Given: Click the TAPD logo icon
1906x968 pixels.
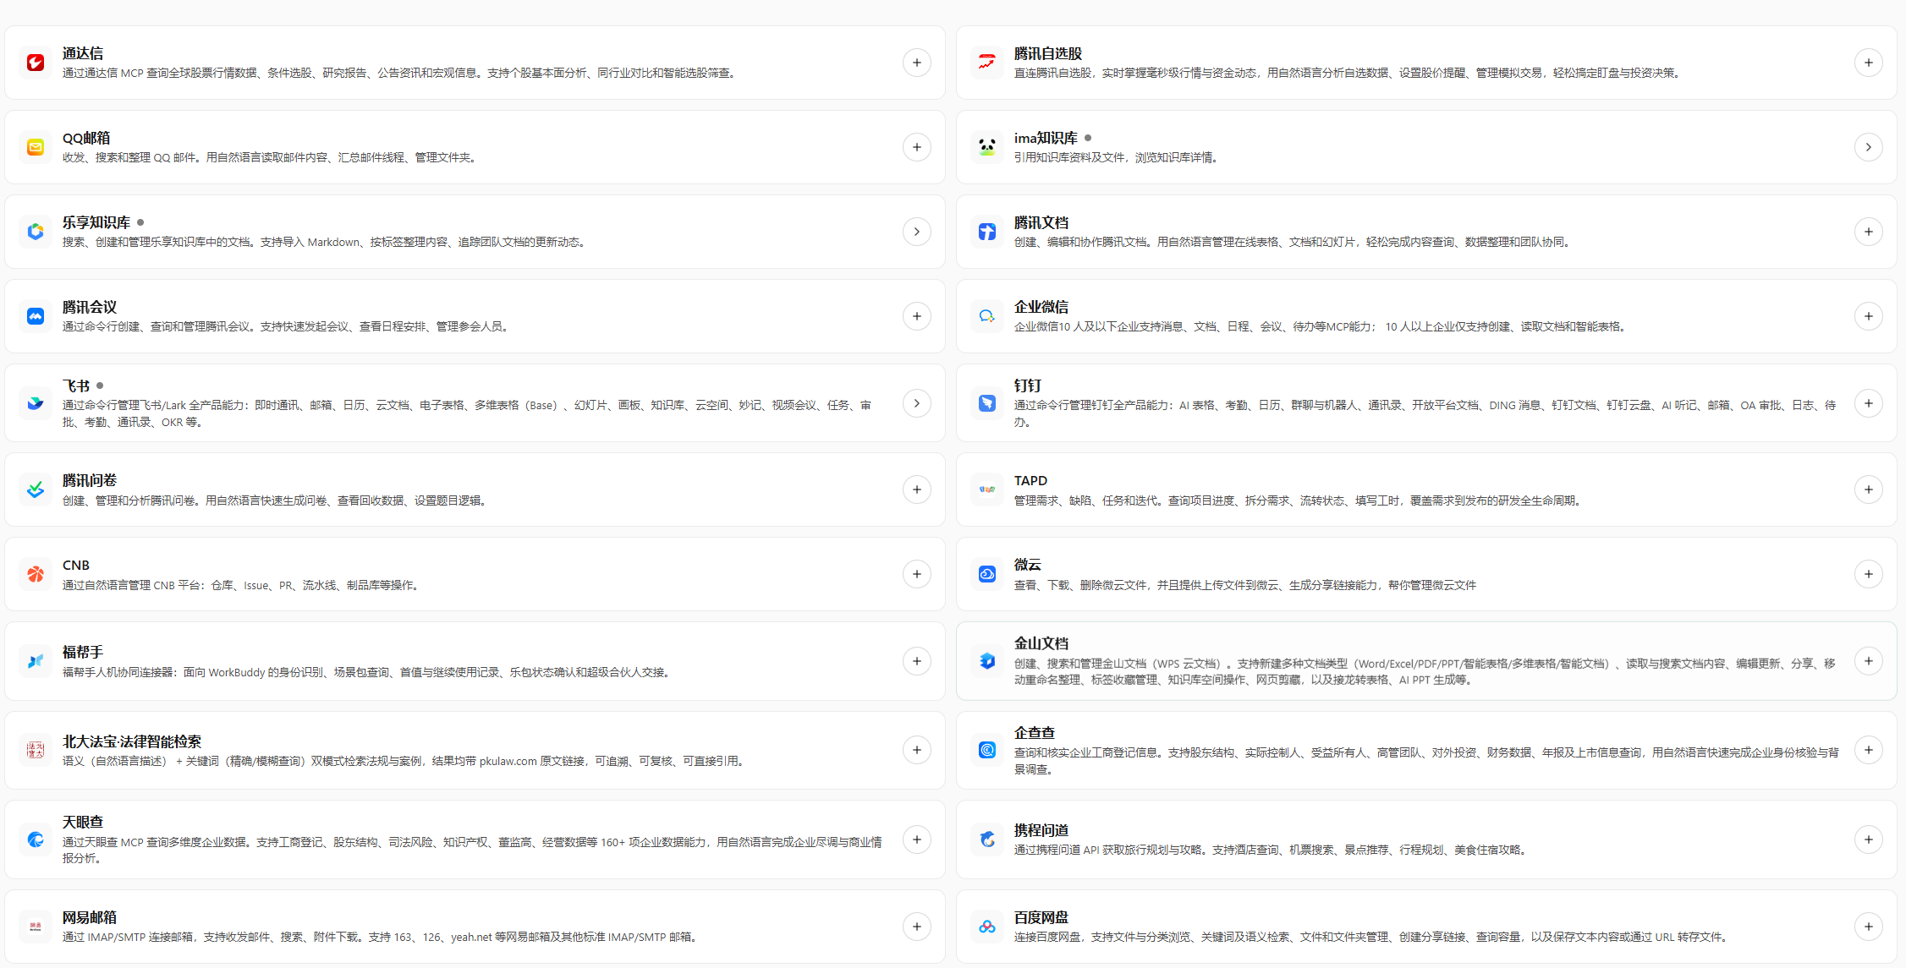Looking at the screenshot, I should [x=987, y=489].
